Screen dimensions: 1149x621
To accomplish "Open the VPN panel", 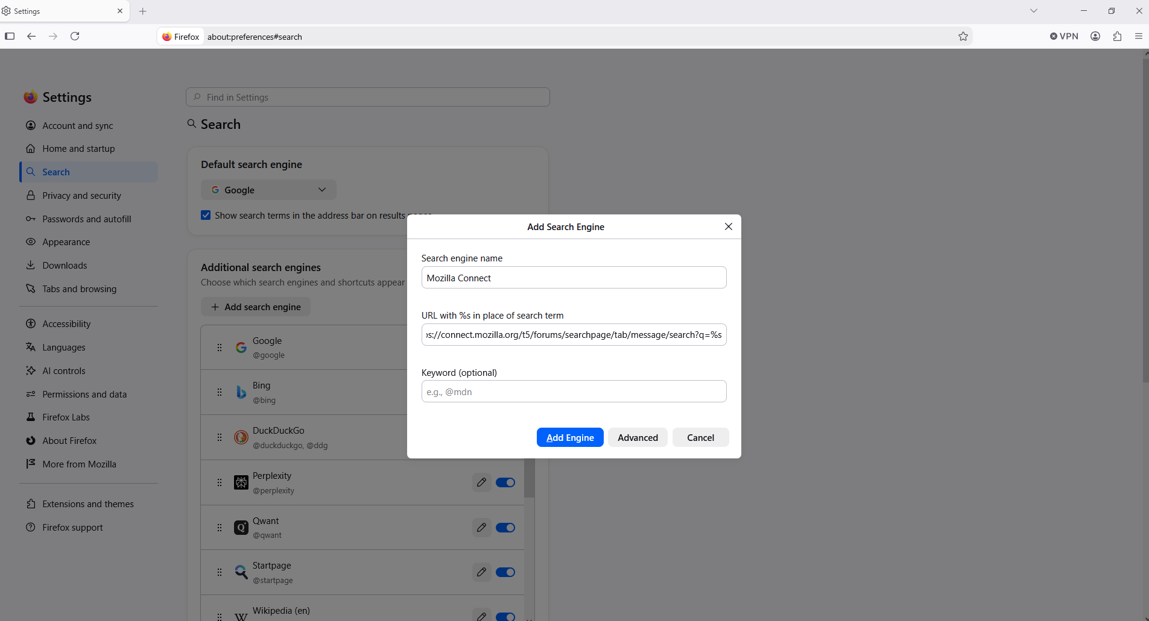I will point(1064,36).
